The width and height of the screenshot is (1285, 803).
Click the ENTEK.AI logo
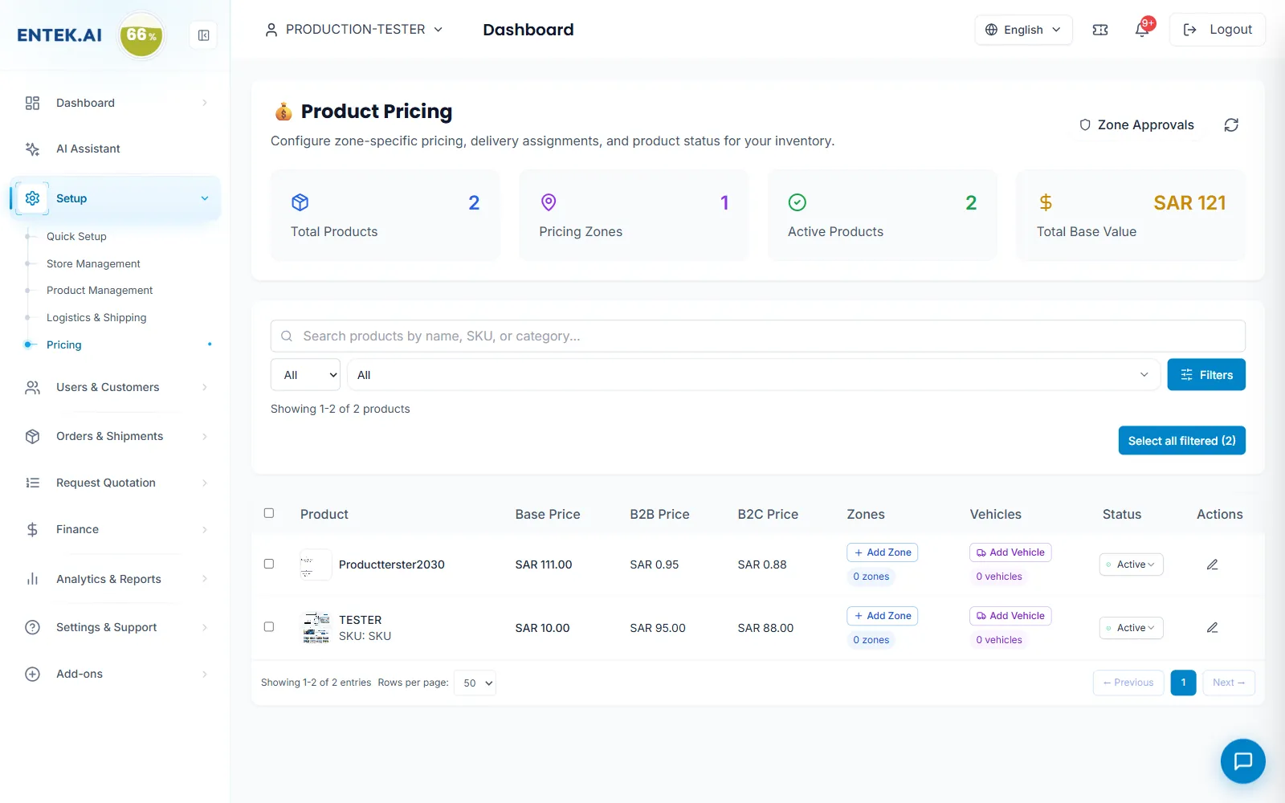[59, 35]
